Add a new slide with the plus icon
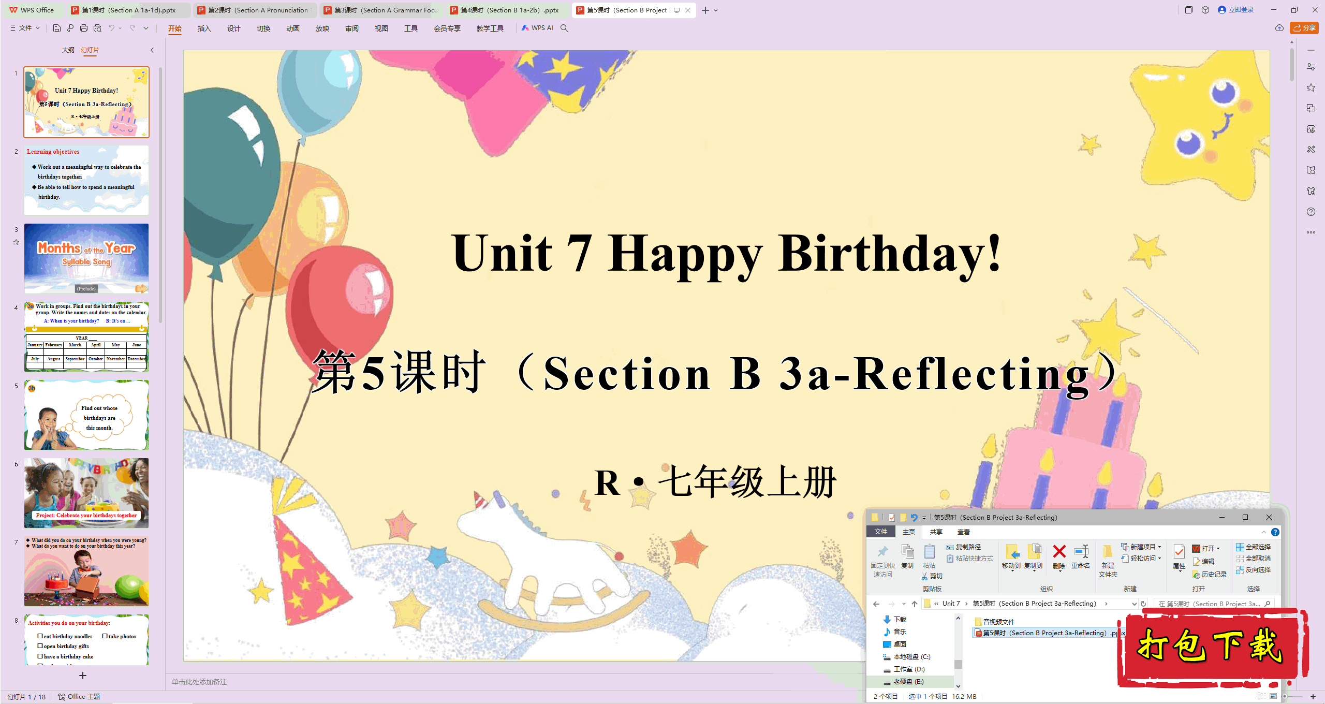Image resolution: width=1325 pixels, height=704 pixels. tap(83, 676)
